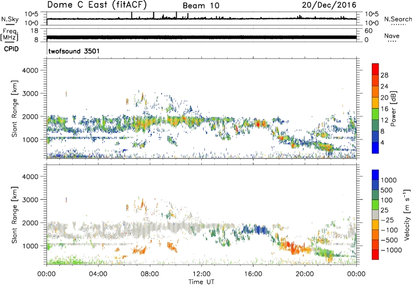Click the black frequency band in Freq panel

202,37
